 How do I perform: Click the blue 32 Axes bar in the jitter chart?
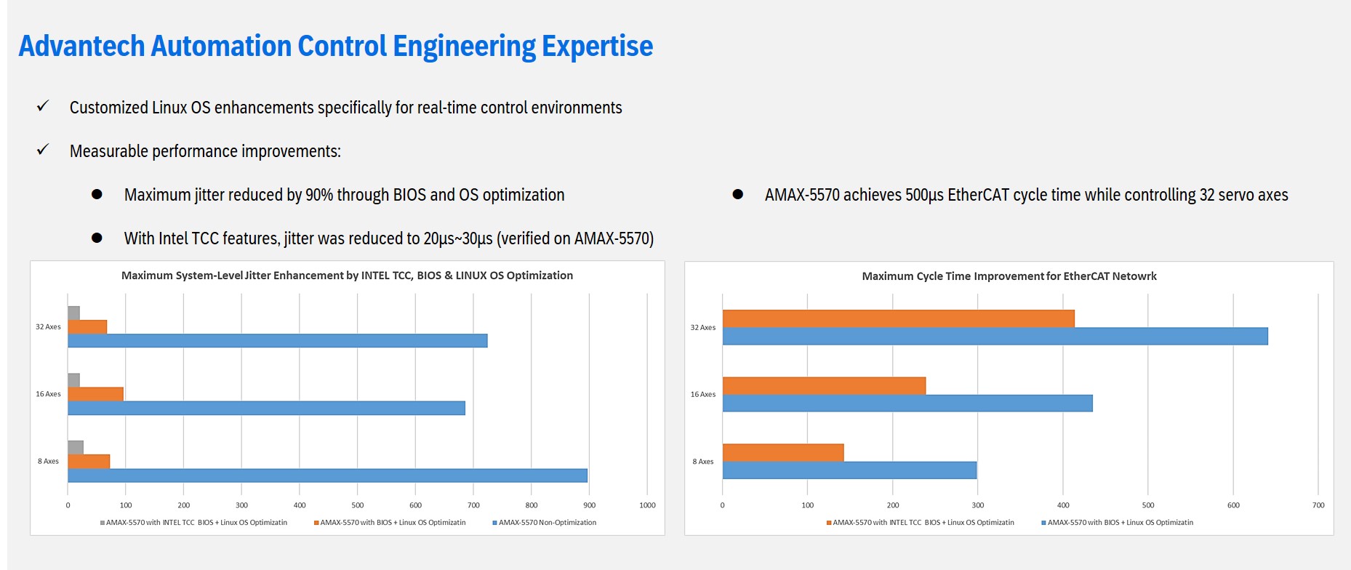(277, 341)
